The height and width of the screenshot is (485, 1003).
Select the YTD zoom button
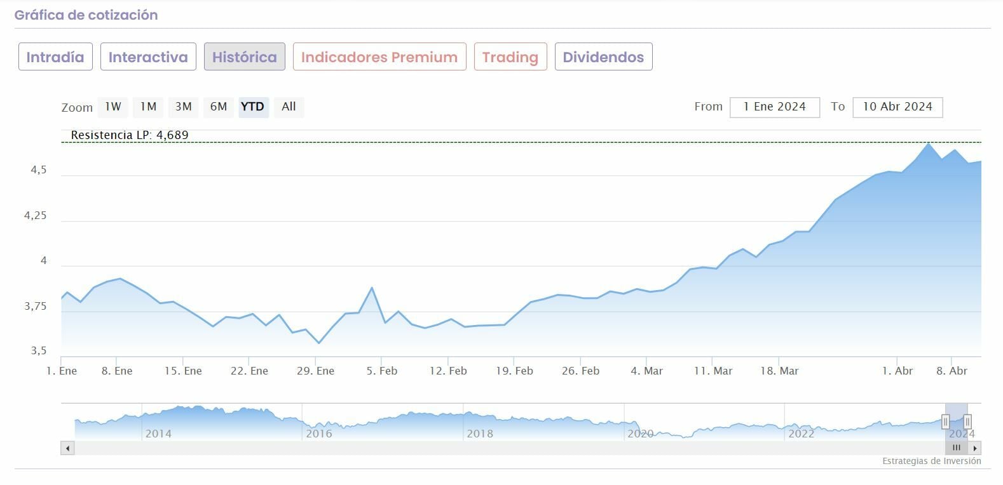tap(253, 107)
